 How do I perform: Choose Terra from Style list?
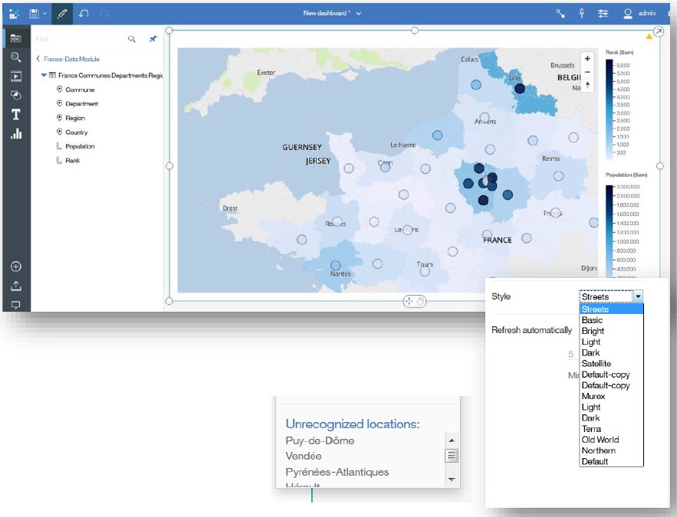611,429
